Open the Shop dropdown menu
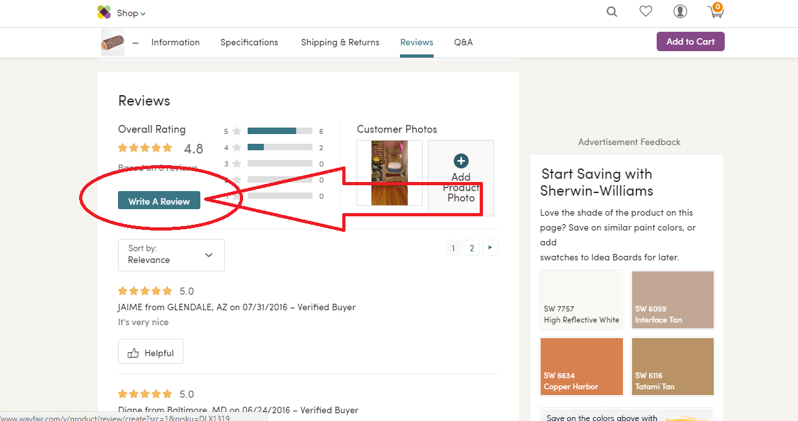The height and width of the screenshot is (421, 798). coord(127,12)
